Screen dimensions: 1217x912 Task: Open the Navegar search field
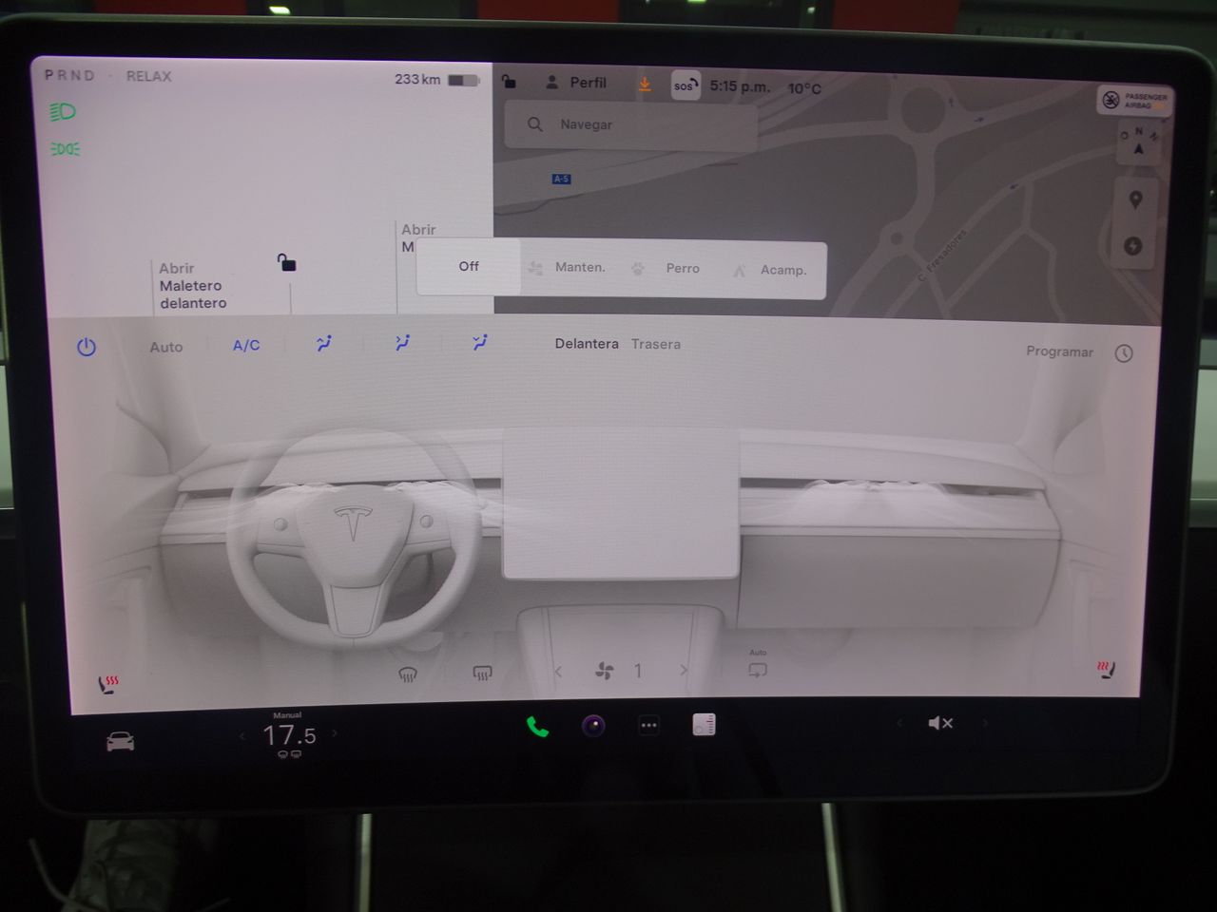tap(629, 124)
